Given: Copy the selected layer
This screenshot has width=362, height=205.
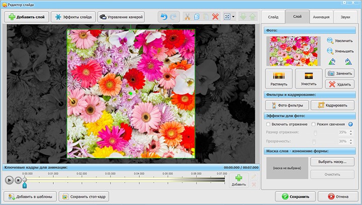Looking at the screenshot, I should click(197, 17).
